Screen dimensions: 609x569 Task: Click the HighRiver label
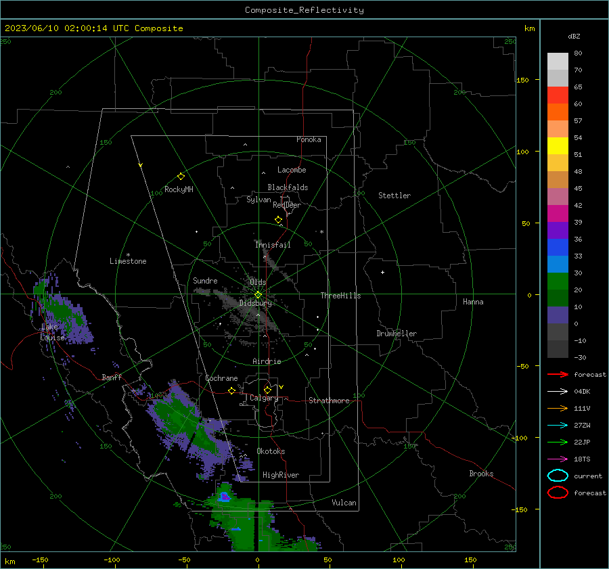[281, 475]
